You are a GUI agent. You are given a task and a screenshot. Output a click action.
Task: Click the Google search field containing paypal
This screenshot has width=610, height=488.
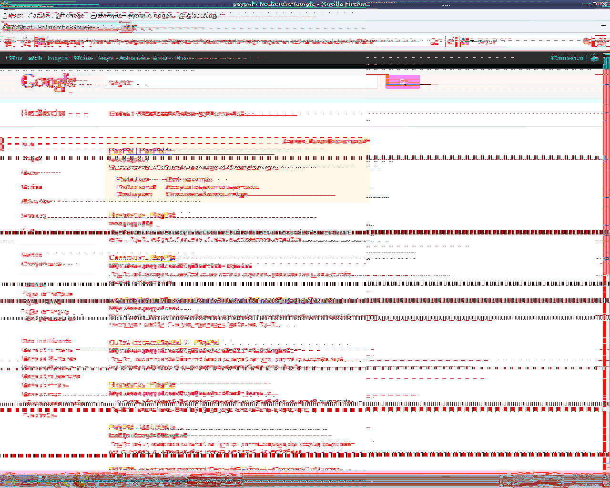pyautogui.click(x=241, y=82)
